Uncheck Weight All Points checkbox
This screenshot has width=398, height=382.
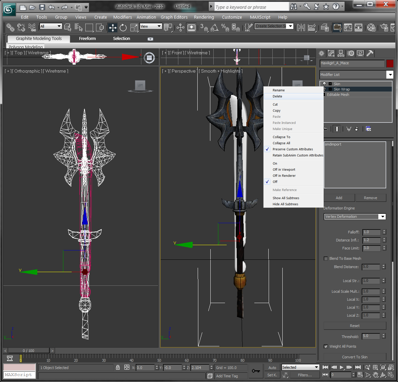326,346
